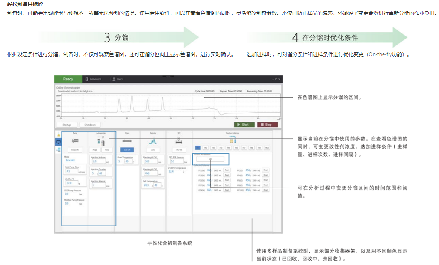Select the FR4 fraction tab
Image resolution: width=439 pixels, height=265 pixels.
coord(221,148)
